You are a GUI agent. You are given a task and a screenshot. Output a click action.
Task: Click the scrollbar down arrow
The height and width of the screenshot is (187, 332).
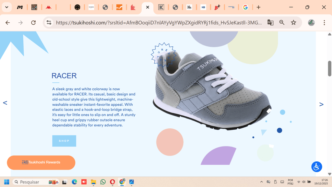click(329, 174)
